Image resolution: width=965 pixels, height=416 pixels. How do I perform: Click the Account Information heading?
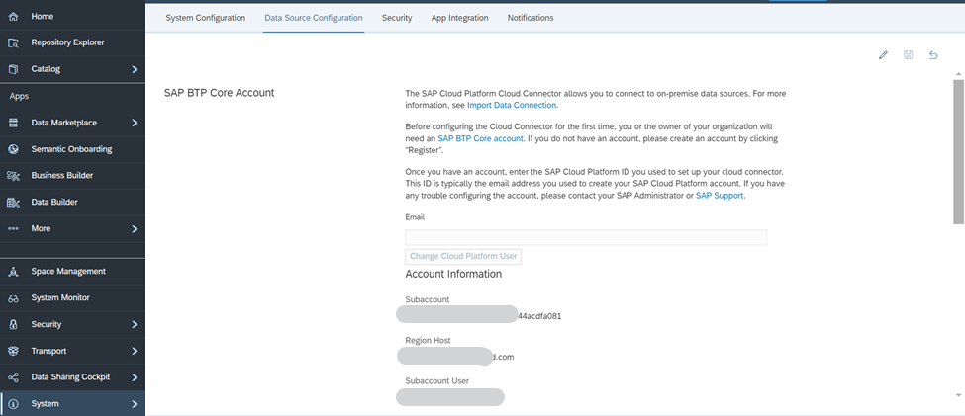point(453,274)
